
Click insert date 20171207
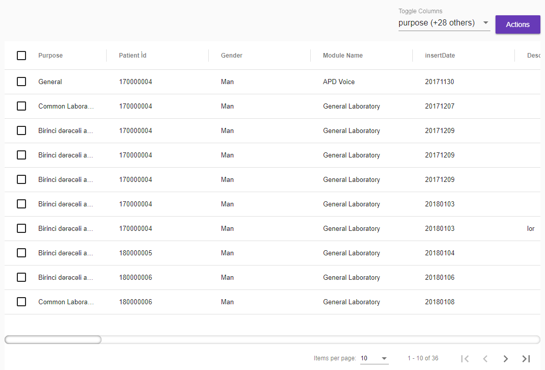(x=439, y=106)
